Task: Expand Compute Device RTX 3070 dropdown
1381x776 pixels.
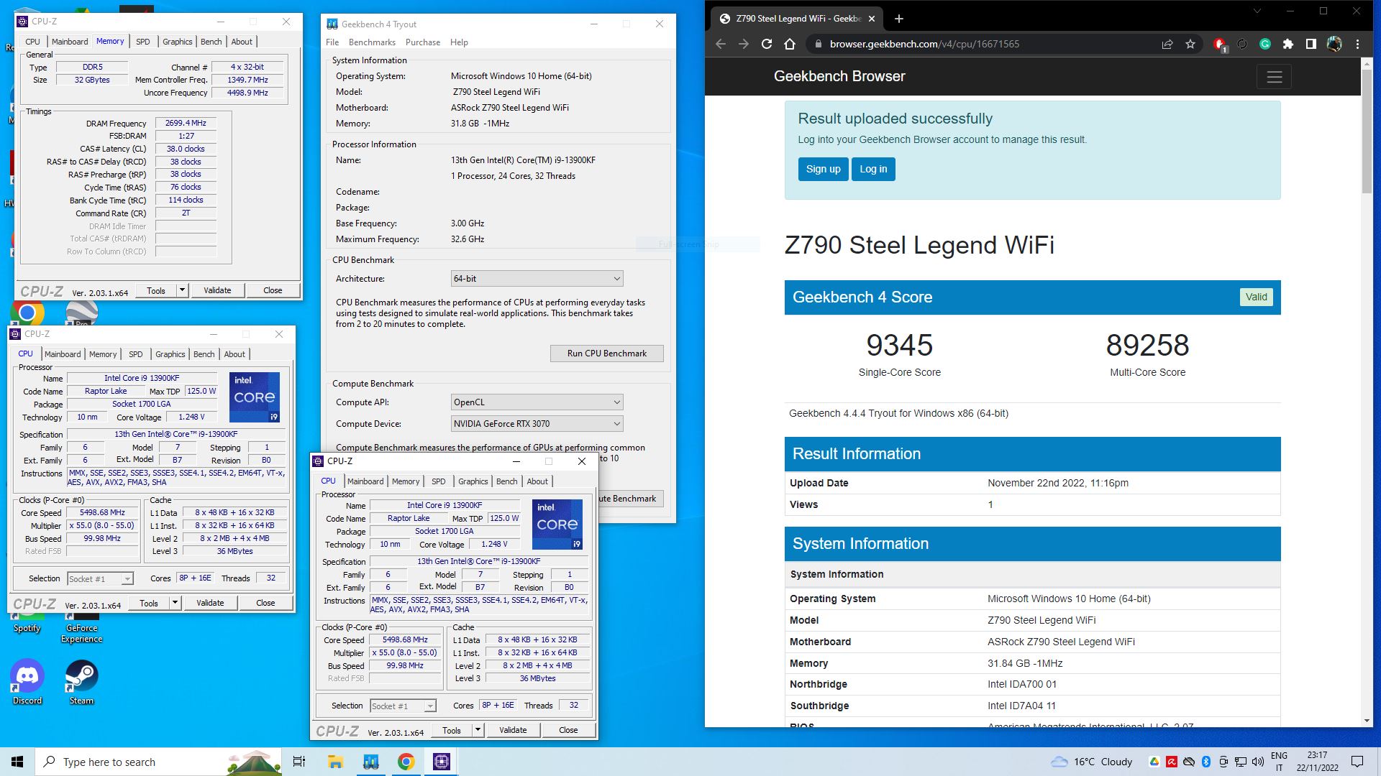Action: click(x=537, y=424)
